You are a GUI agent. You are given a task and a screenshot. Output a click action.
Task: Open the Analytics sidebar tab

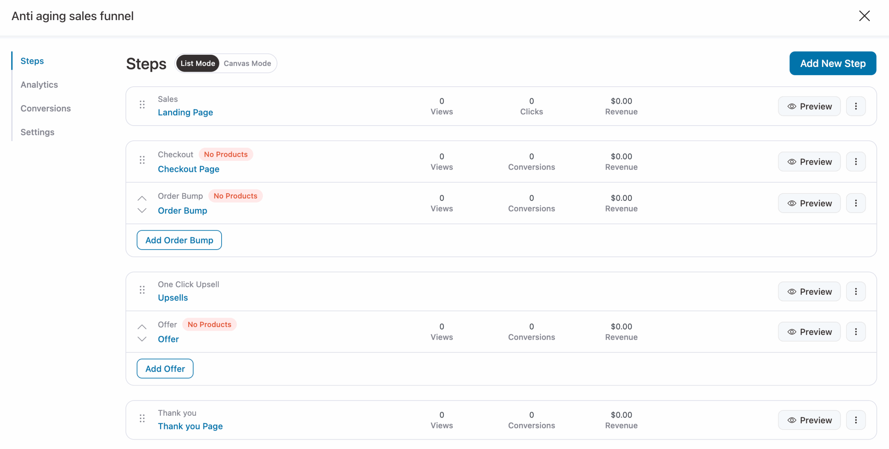click(39, 85)
